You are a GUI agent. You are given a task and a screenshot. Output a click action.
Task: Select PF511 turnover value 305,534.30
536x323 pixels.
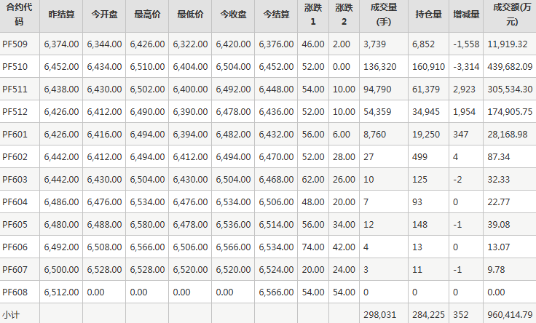[510, 89]
